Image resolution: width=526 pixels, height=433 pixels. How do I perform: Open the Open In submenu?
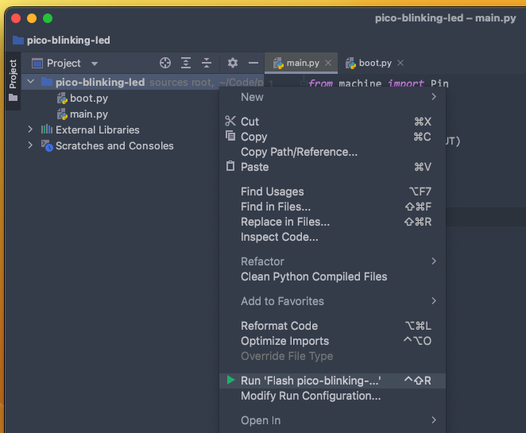click(332, 420)
